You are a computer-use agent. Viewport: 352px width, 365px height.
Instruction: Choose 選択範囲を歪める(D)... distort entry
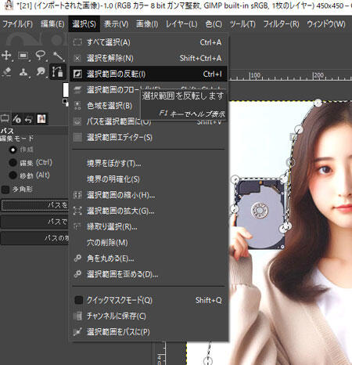(x=149, y=274)
